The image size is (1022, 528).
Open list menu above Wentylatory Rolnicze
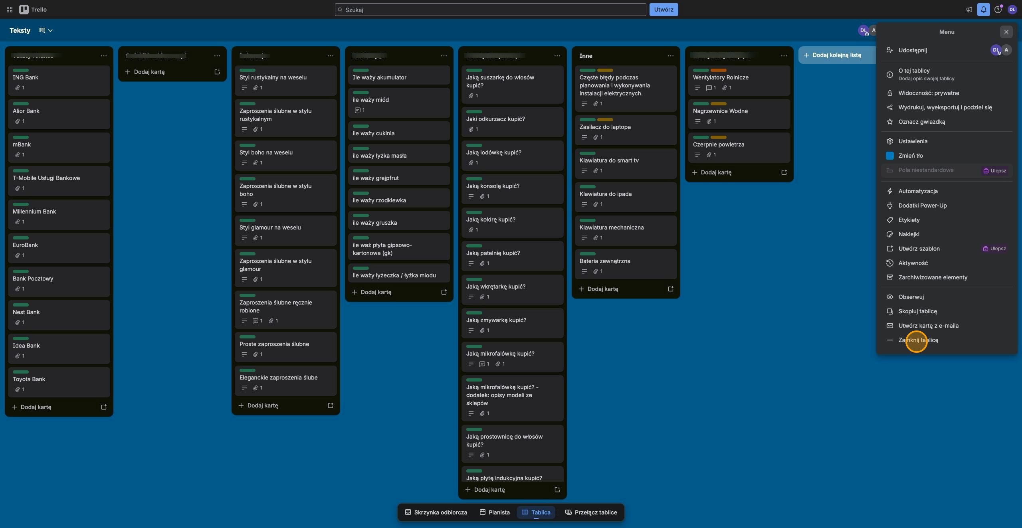pyautogui.click(x=784, y=56)
